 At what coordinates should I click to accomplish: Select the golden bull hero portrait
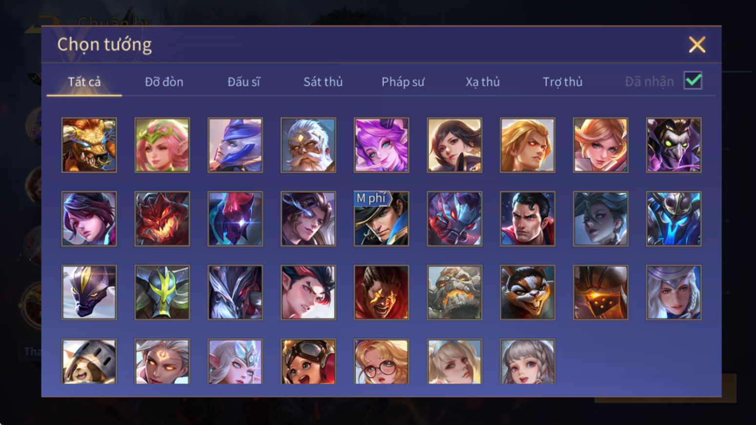(x=89, y=145)
